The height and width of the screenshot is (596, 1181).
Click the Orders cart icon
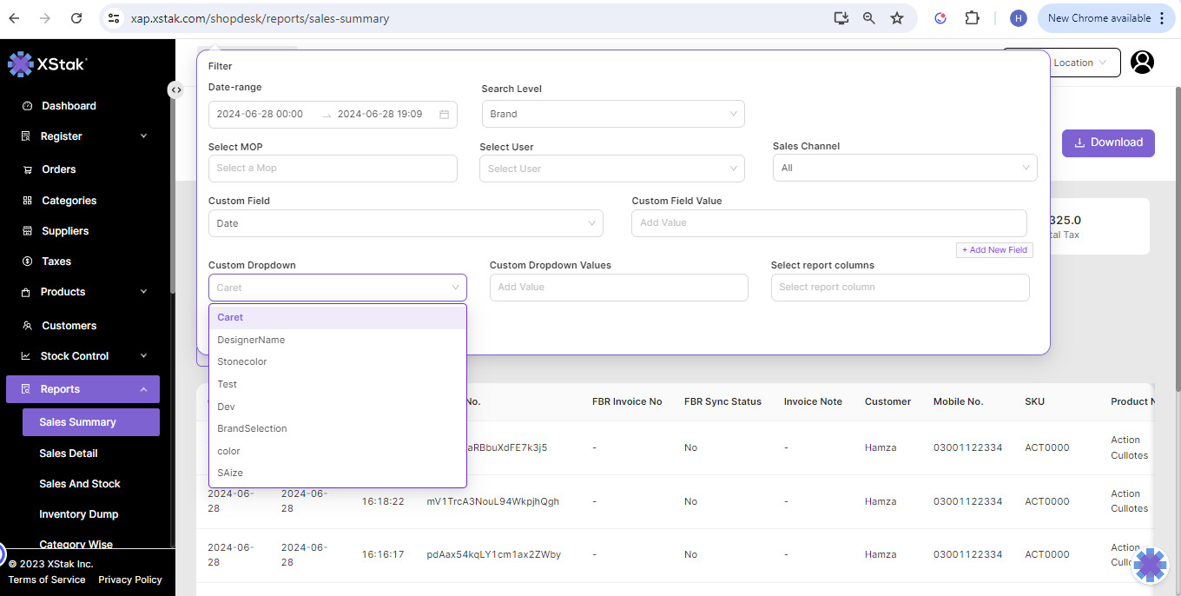pyautogui.click(x=27, y=169)
